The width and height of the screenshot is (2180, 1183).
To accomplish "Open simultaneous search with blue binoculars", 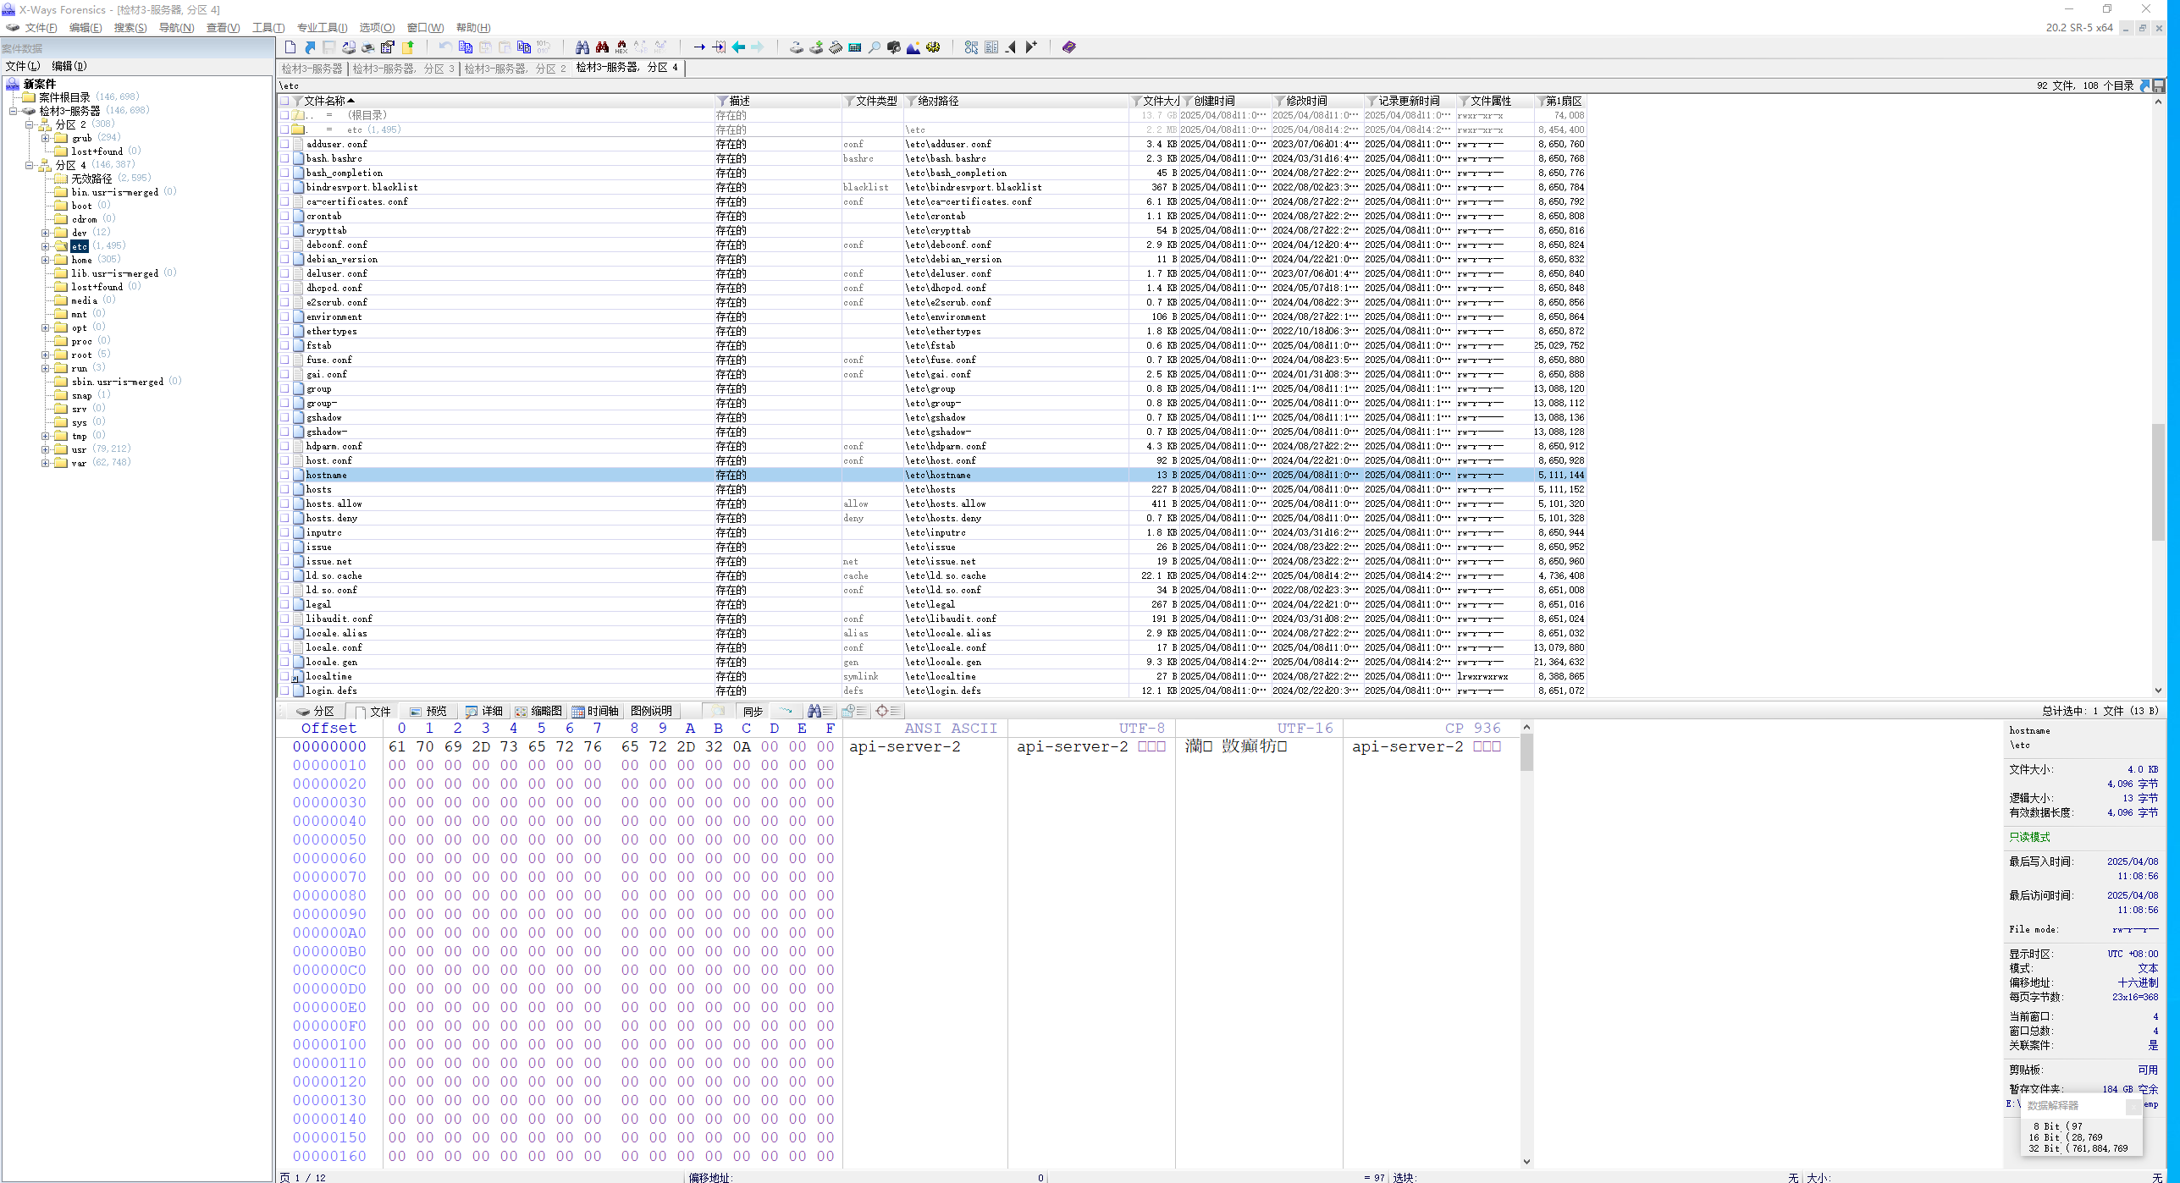I will coord(582,47).
